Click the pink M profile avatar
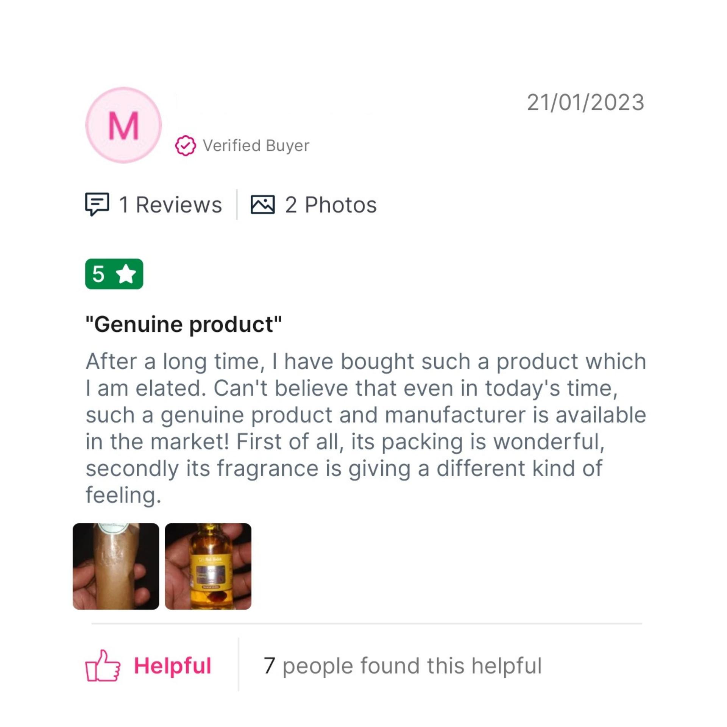 (x=123, y=125)
